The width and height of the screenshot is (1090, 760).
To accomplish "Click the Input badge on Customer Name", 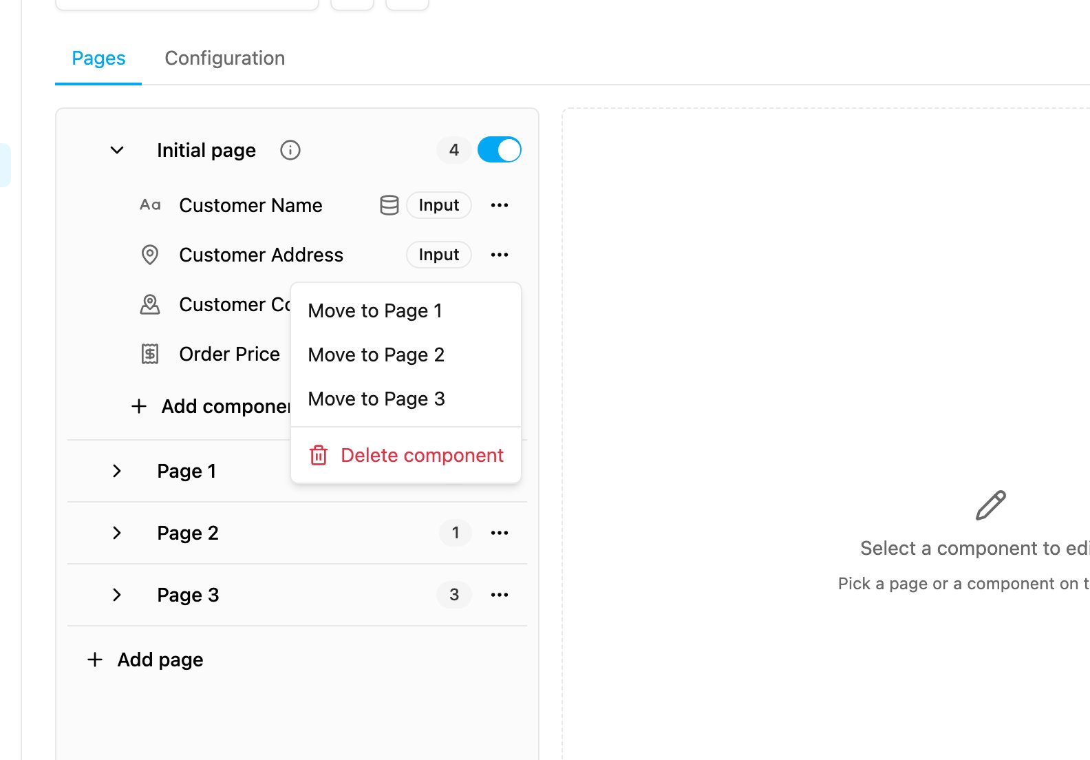I will click(439, 205).
